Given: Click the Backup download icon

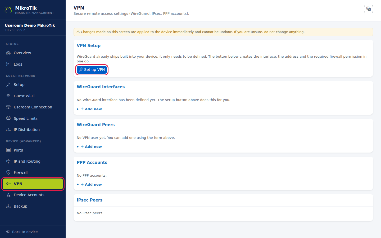Looking at the screenshot, I should (x=8, y=206).
